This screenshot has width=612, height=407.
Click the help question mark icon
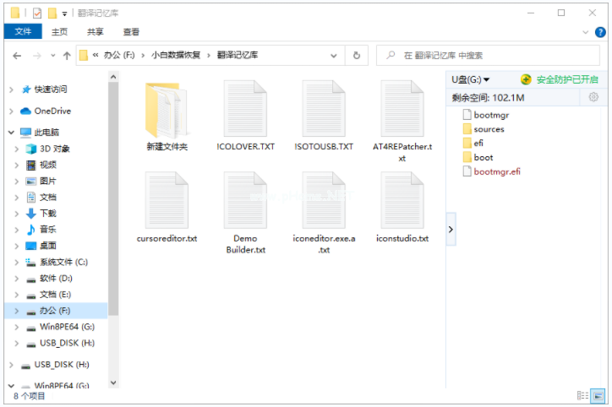pos(599,32)
